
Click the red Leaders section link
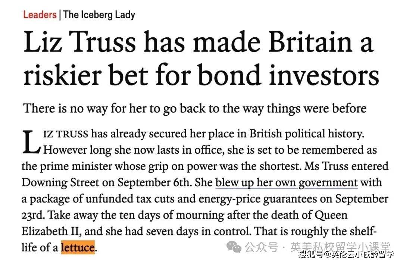[x=39, y=15]
